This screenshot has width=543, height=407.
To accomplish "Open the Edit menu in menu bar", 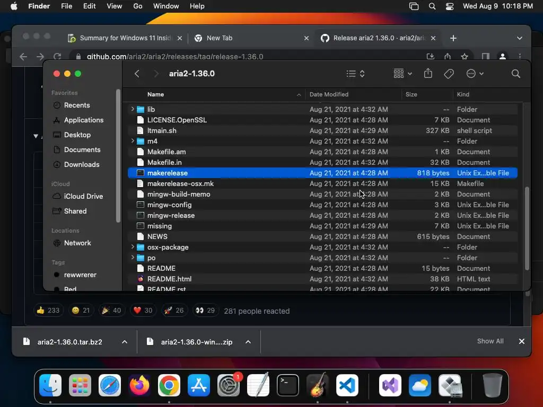I will (x=89, y=6).
